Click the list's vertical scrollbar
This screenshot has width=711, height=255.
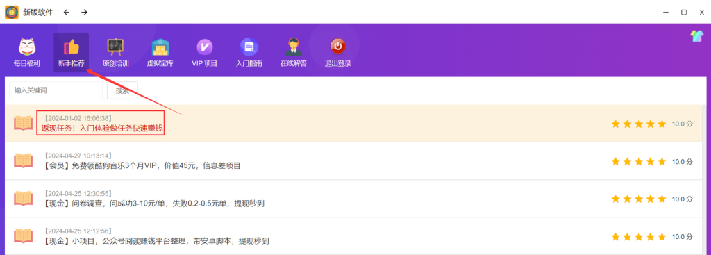[704, 179]
